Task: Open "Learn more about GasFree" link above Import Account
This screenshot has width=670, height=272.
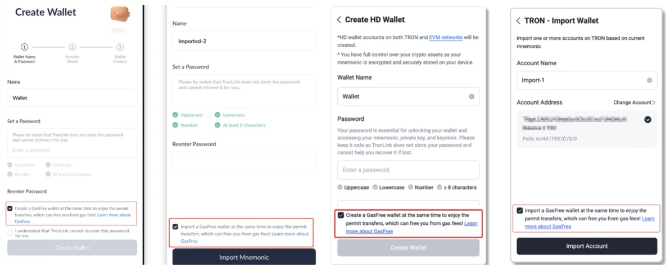Action: (x=548, y=226)
